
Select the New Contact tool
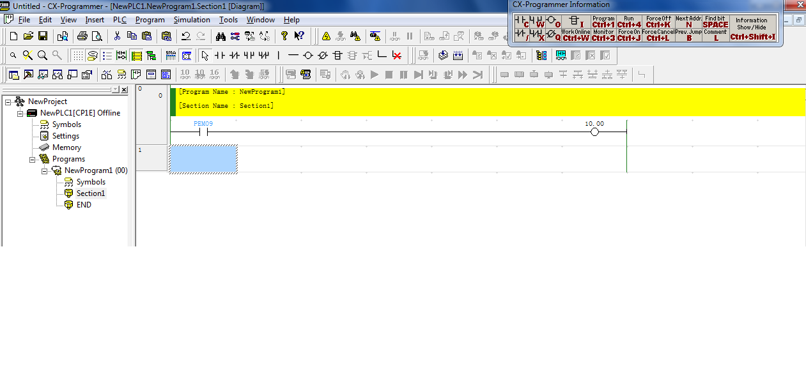219,56
